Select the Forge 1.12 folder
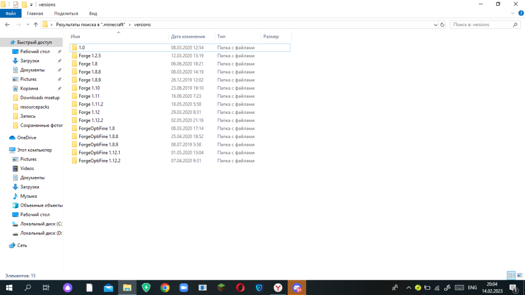525x295 pixels. point(180,112)
